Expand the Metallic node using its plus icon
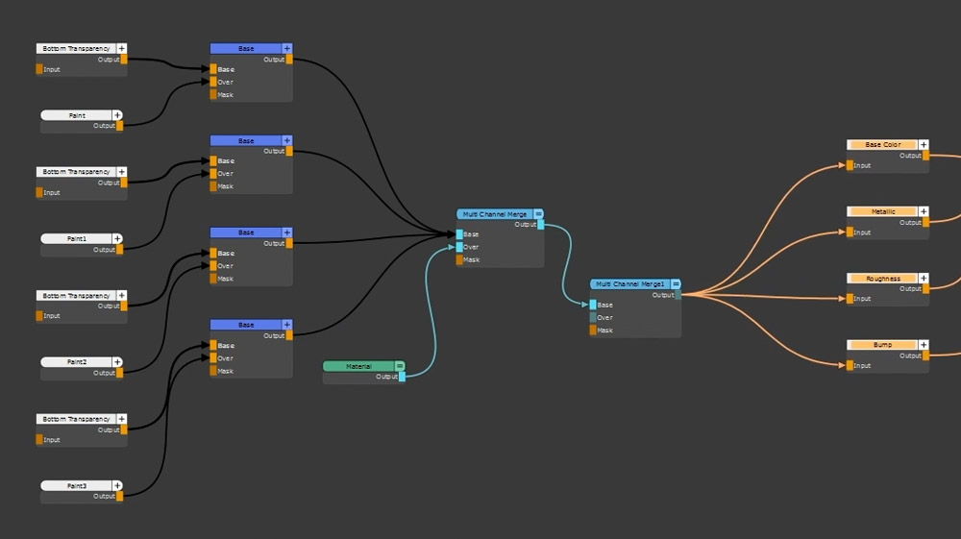Screen dimensions: 961x539 click(x=924, y=211)
